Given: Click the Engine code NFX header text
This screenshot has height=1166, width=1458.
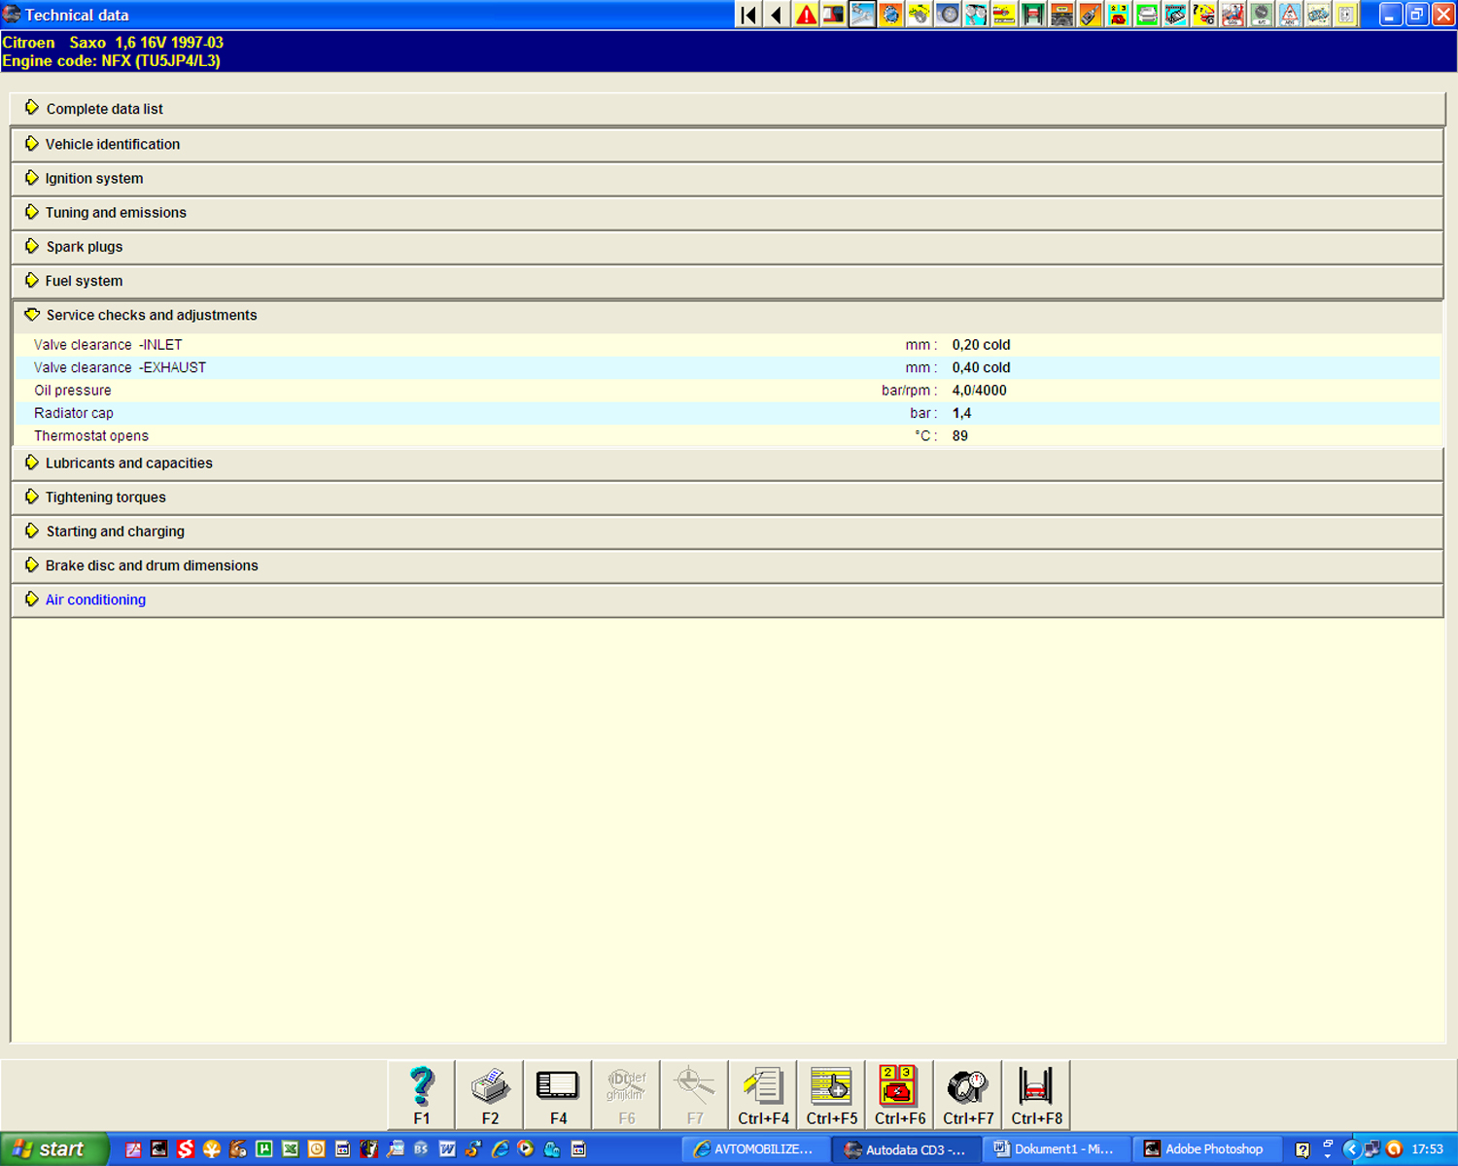Looking at the screenshot, I should pos(112,60).
